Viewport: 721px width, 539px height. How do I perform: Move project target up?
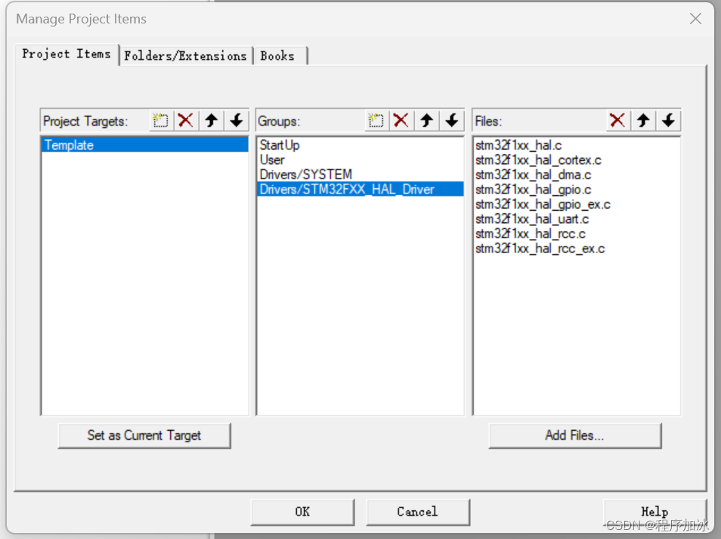pos(211,120)
